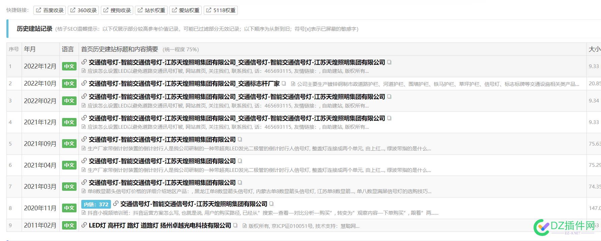601x241 pixels.
Task: Copy the title of the 2022年12月 record
Action: click(389, 62)
